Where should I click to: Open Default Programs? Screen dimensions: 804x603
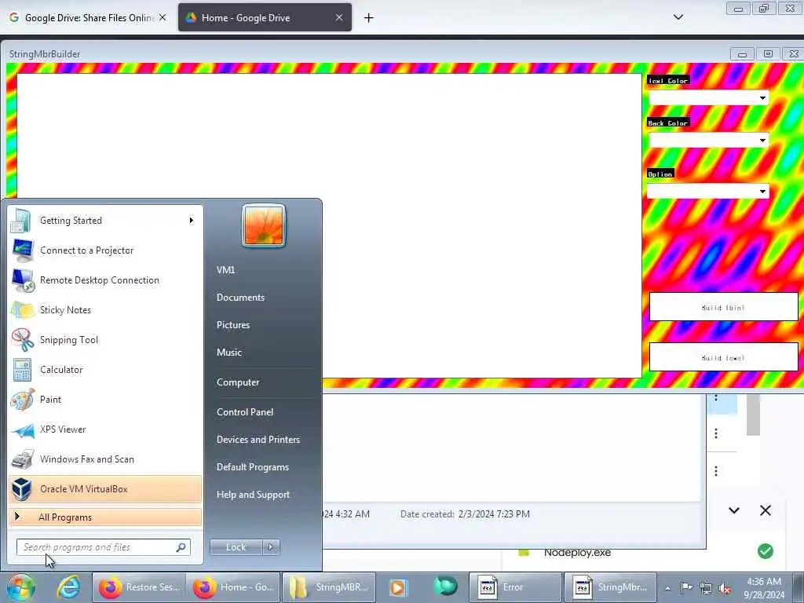253,467
